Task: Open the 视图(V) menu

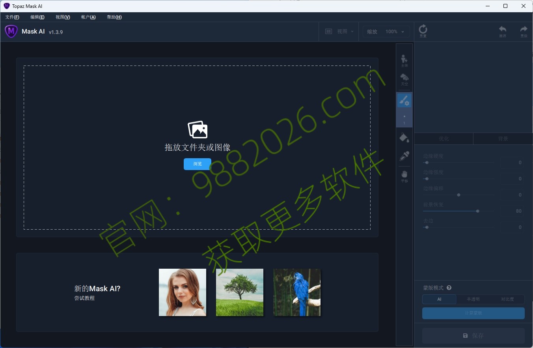Action: pos(63,17)
